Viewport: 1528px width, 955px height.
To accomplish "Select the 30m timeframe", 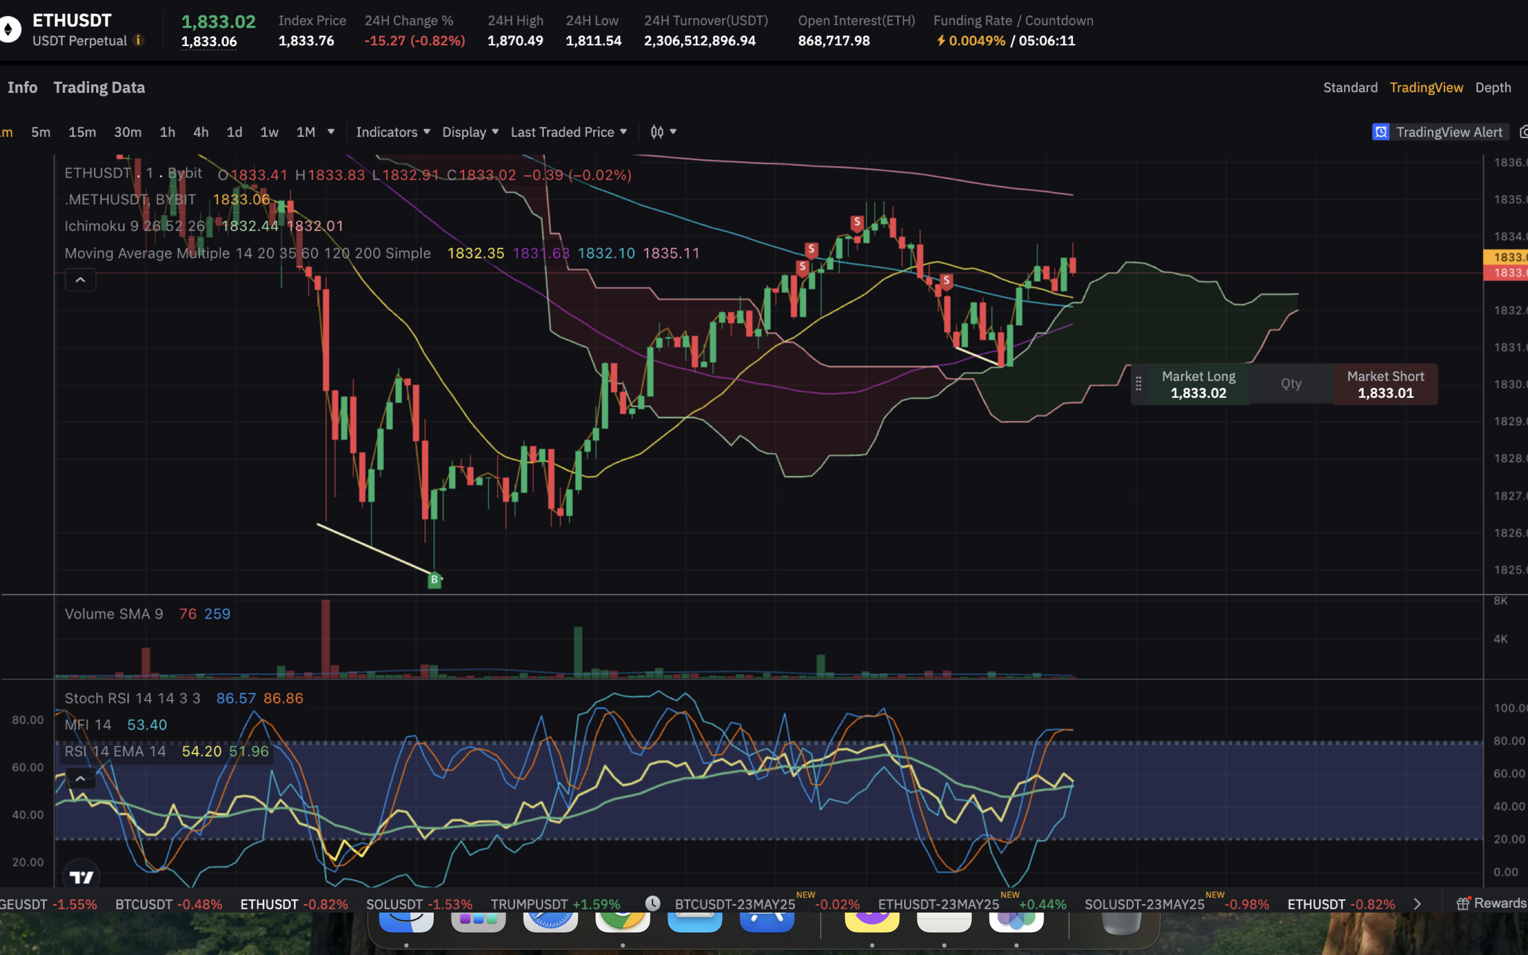I will [x=127, y=132].
